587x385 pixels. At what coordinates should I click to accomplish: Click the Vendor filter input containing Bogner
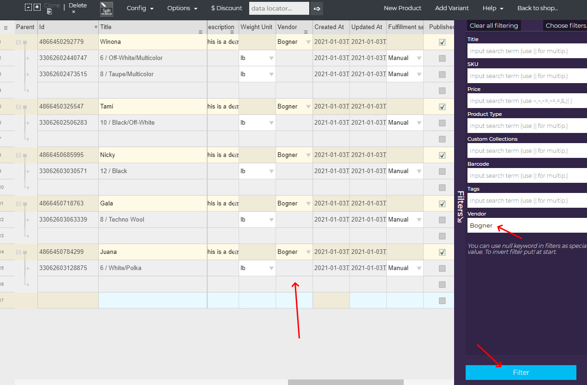coord(526,226)
